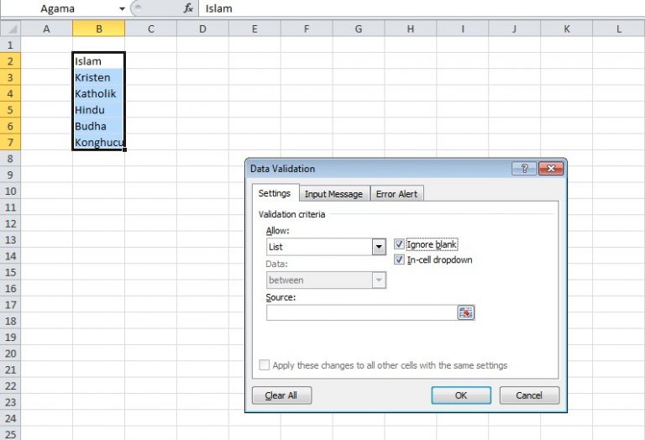Click the Cancel button
This screenshot has width=645, height=440.
(x=529, y=395)
